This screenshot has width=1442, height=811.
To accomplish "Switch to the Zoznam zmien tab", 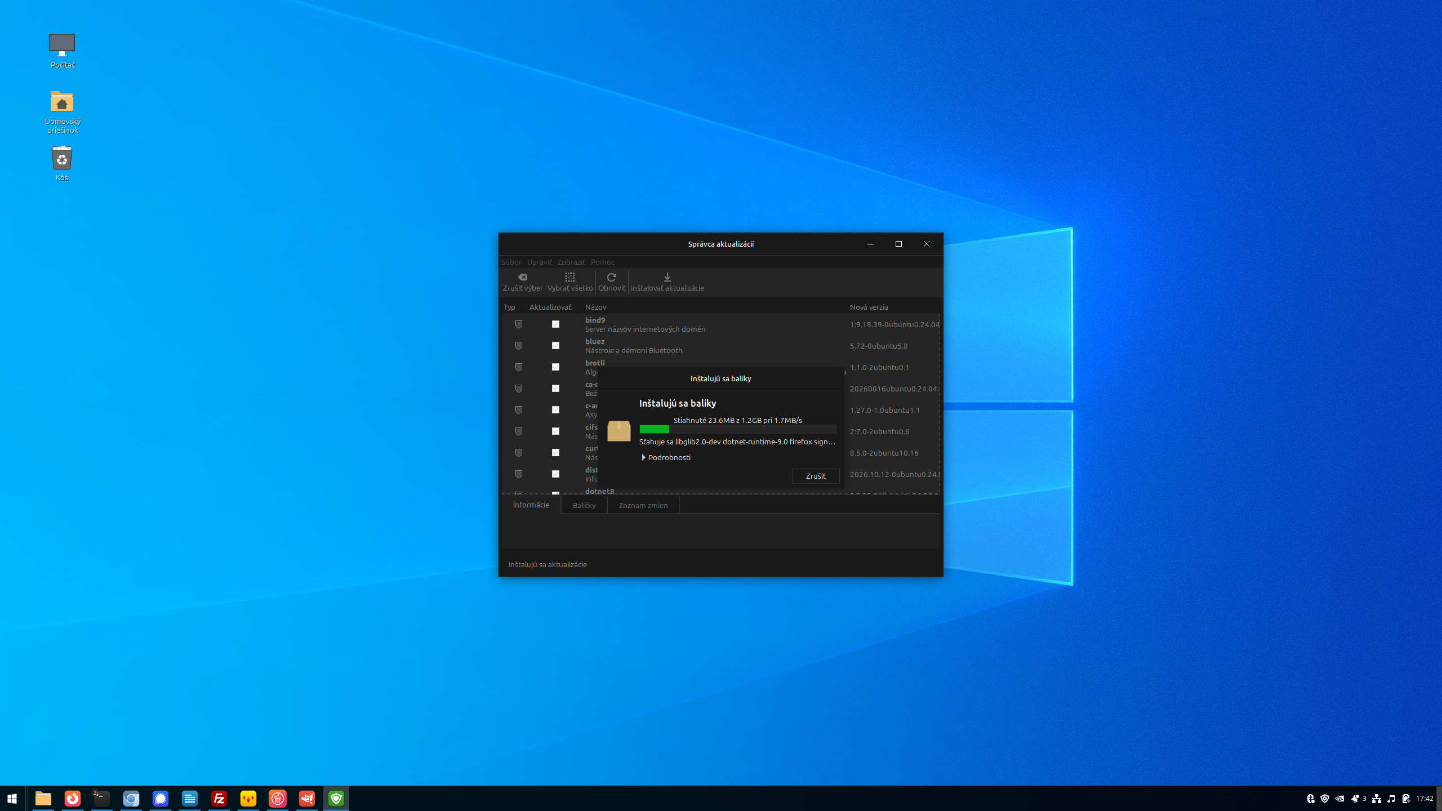I will 643,505.
